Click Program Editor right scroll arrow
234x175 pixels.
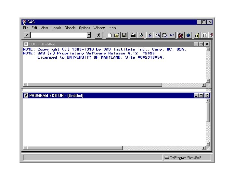tap(204, 148)
